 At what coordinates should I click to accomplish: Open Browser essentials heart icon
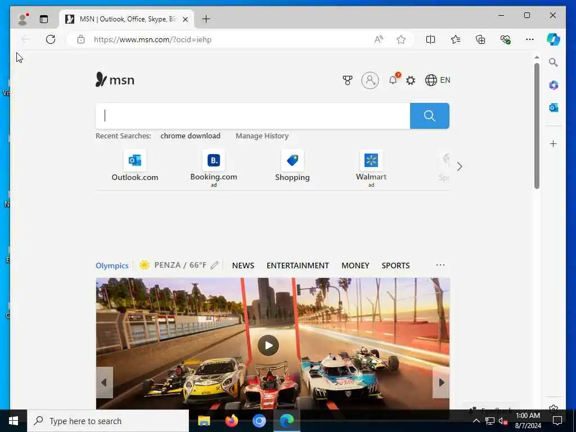click(x=506, y=39)
